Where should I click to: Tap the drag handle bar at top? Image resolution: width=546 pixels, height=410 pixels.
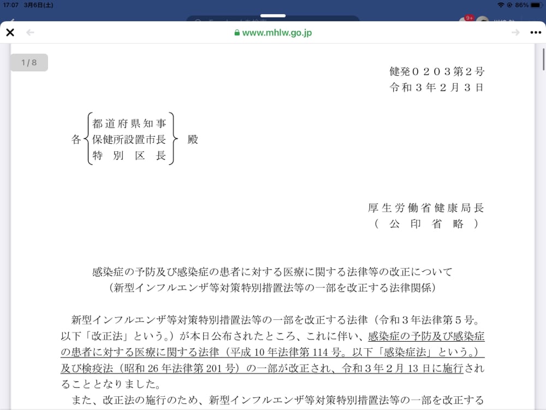point(273,16)
